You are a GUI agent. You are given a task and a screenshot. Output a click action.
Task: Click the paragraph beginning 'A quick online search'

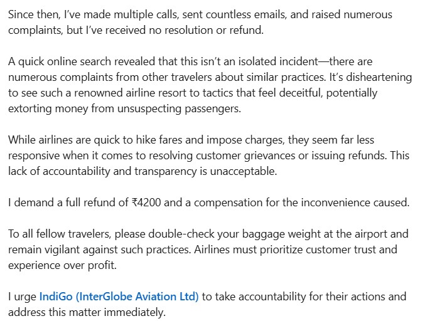point(210,85)
